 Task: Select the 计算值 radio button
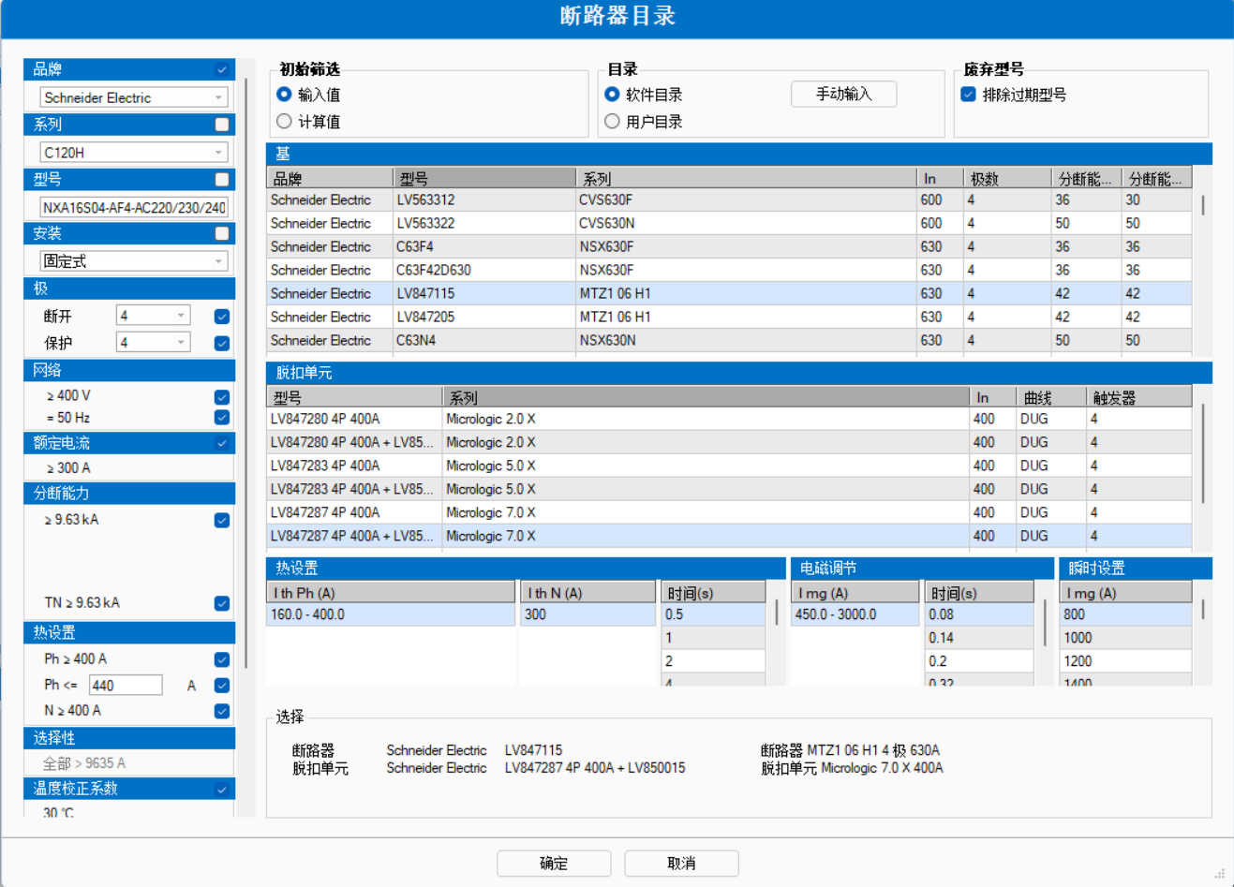(x=284, y=122)
